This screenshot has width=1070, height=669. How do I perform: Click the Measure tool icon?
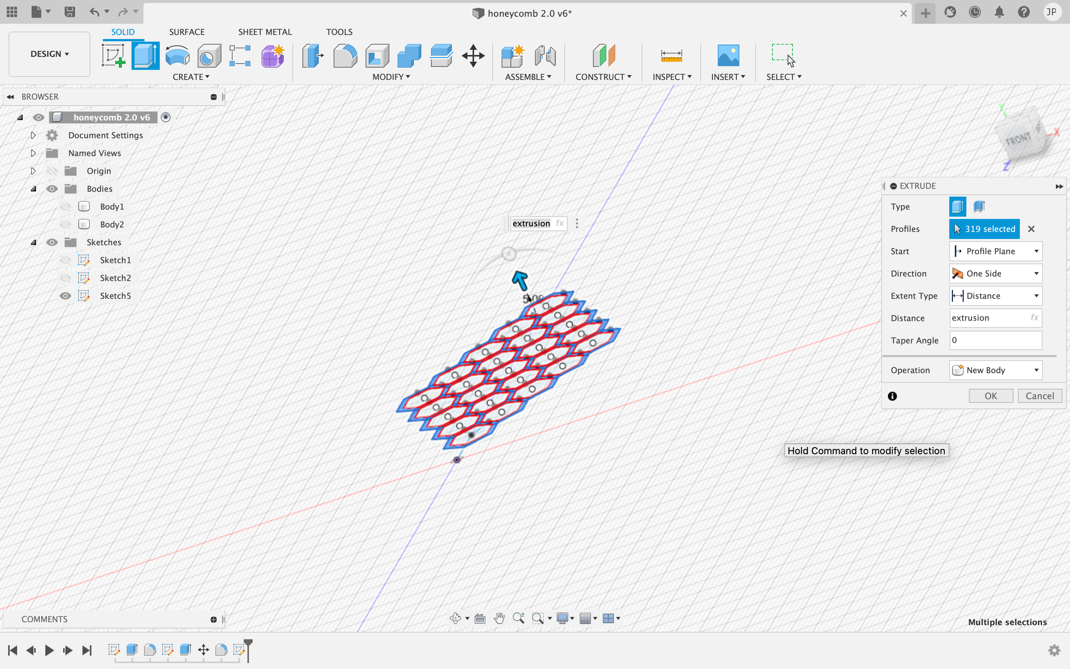tap(671, 56)
